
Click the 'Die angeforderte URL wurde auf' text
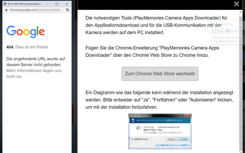[36, 59]
